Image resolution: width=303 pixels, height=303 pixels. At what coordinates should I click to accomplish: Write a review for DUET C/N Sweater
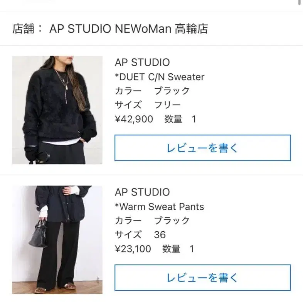click(202, 148)
